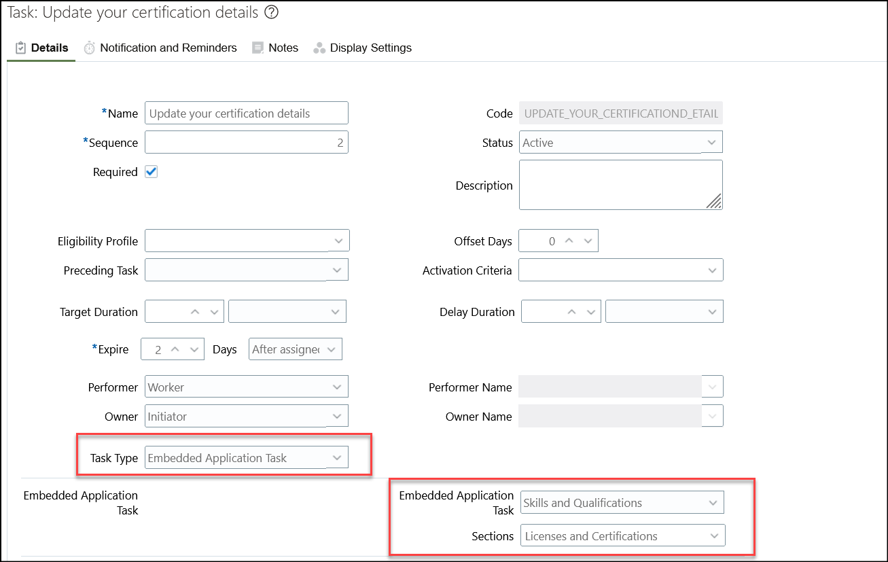Open the Owner dropdown showing Initiator
The image size is (888, 562).
point(247,416)
